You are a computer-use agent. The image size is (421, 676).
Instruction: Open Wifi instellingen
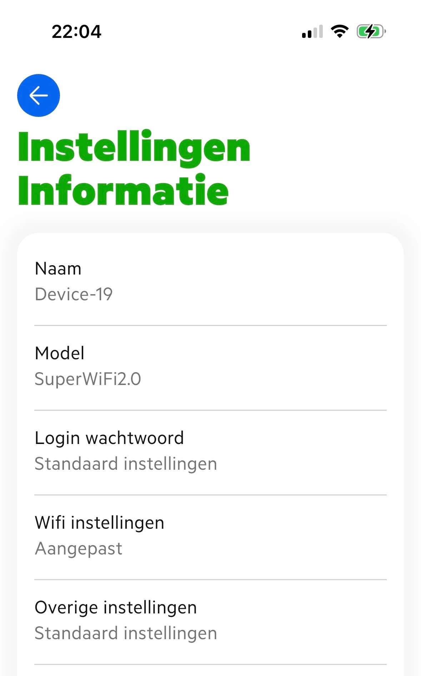(210, 536)
